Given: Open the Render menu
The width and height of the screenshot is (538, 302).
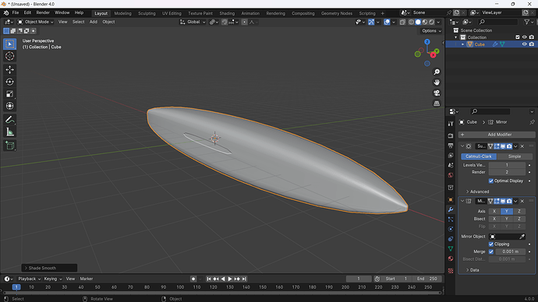Looking at the screenshot, I should click(x=43, y=13).
